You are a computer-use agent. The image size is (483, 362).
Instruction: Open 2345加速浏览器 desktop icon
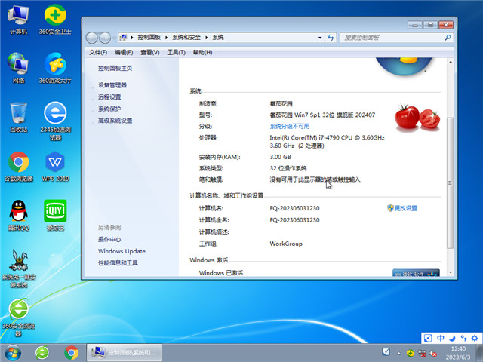point(55,121)
